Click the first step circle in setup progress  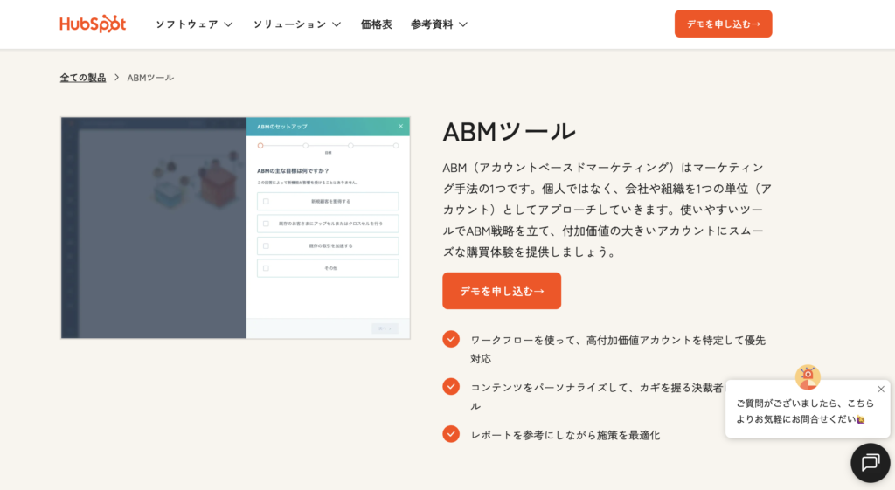click(x=260, y=146)
